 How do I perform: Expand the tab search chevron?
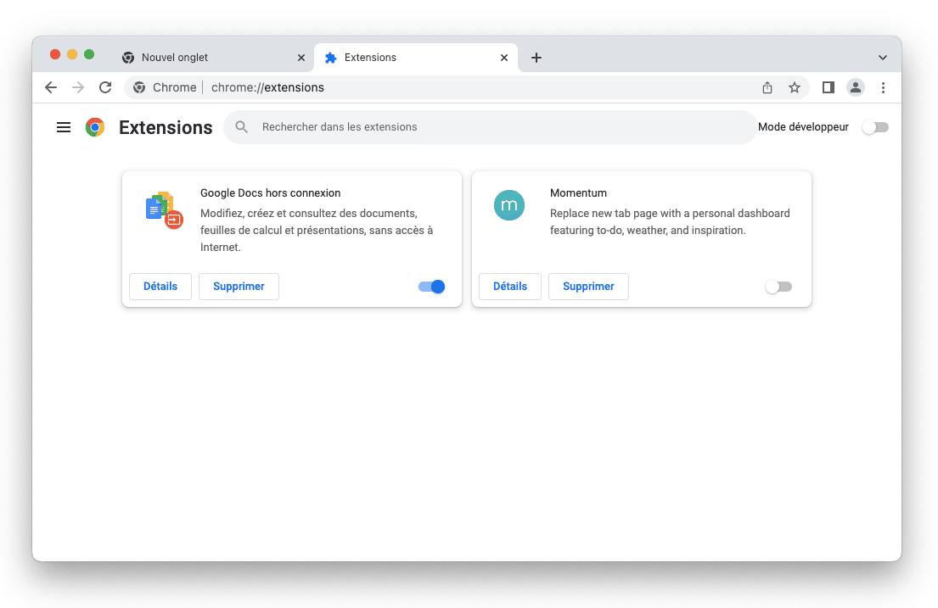click(882, 58)
